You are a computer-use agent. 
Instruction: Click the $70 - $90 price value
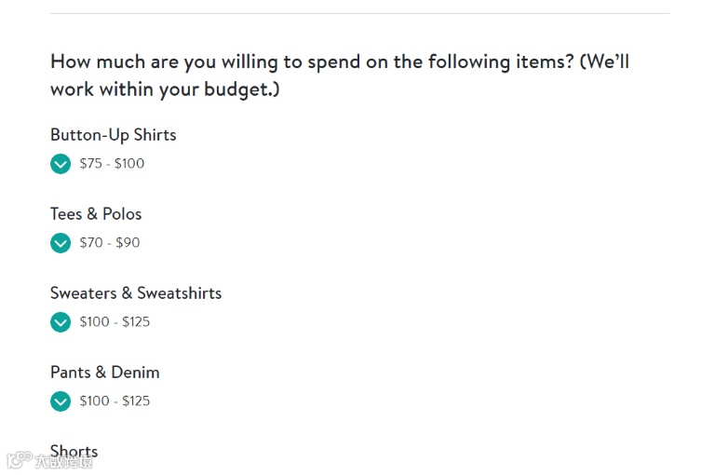(110, 243)
